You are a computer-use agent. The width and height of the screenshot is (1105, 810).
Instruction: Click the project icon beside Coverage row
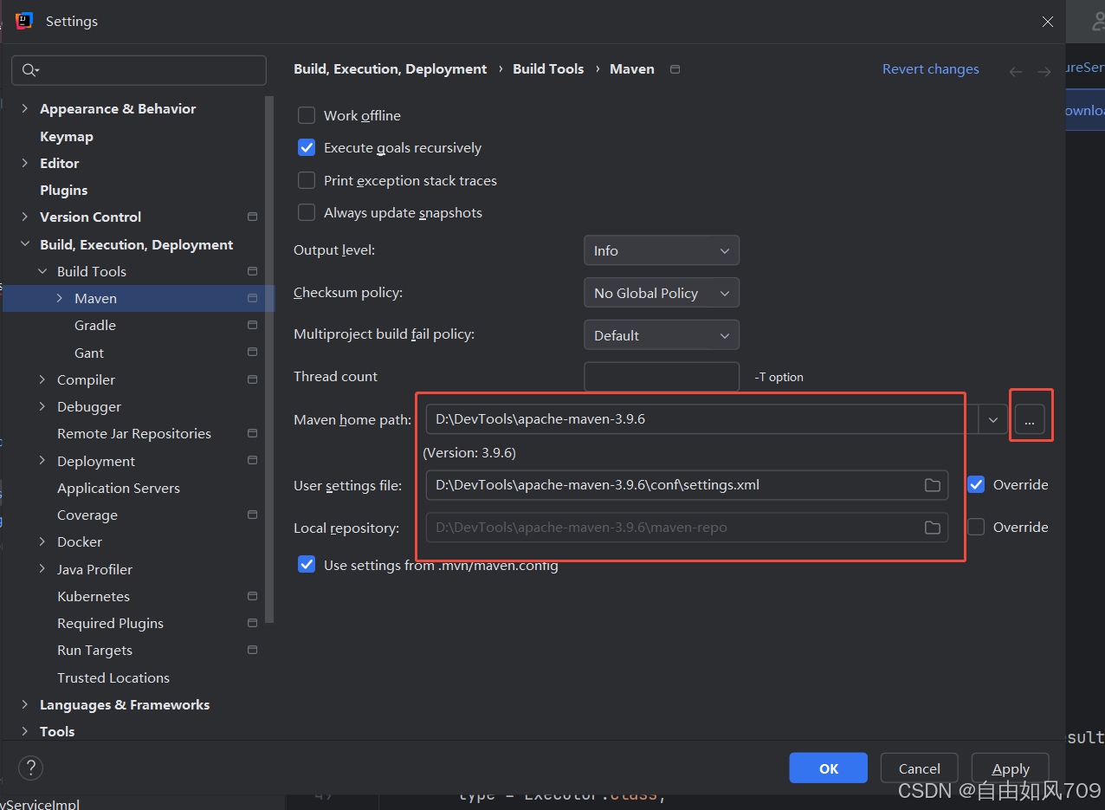tap(252, 515)
